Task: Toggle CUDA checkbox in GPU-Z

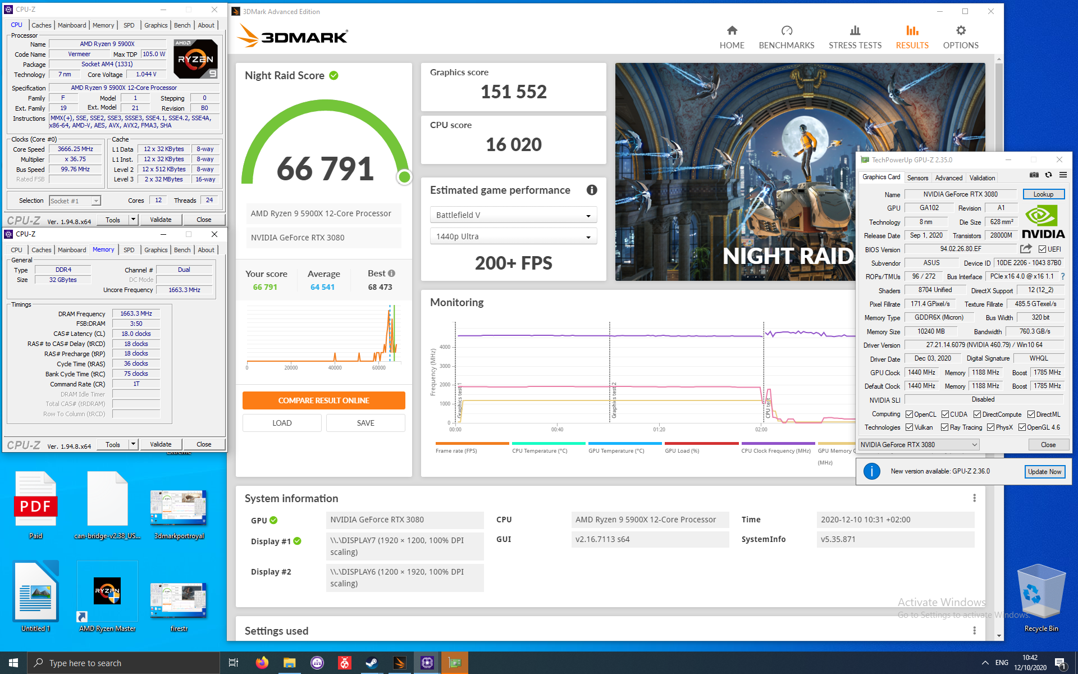Action: click(x=945, y=415)
